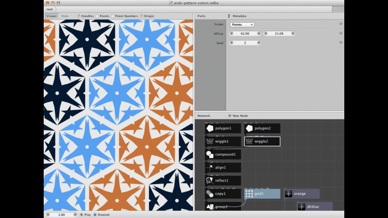Toggle the Handles checkbox
The image size is (388, 218).
point(78,16)
